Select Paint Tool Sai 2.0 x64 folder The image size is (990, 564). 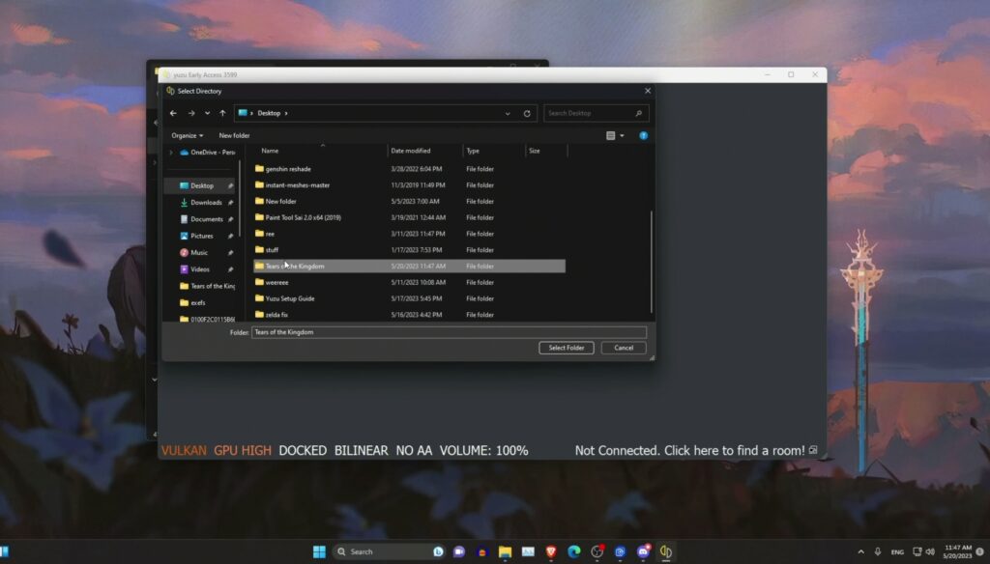[x=410, y=217]
